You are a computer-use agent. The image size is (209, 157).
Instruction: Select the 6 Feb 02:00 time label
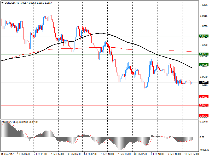click(91, 154)
